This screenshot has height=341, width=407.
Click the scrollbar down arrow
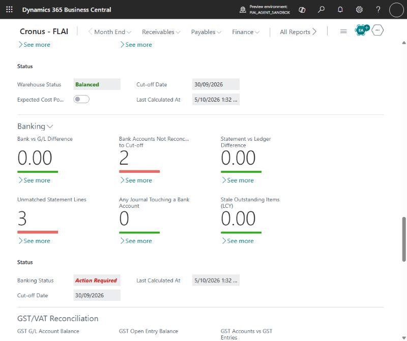(x=404, y=337)
